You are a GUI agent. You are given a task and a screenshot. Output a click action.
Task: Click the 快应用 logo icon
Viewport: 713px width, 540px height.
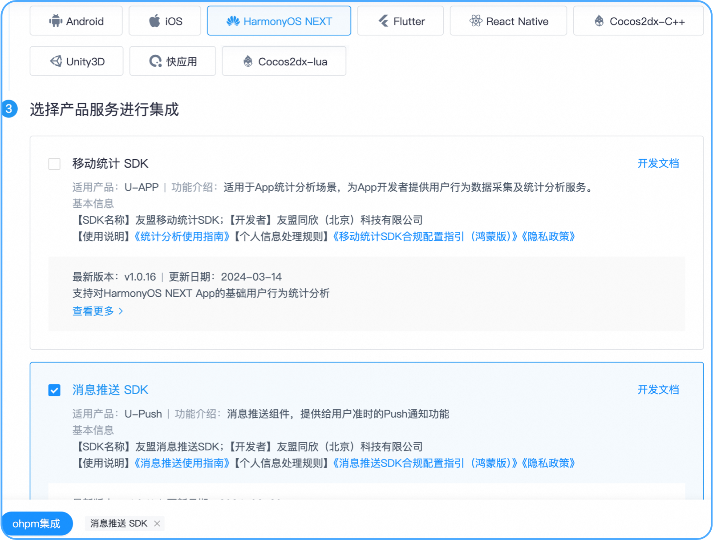(x=155, y=61)
